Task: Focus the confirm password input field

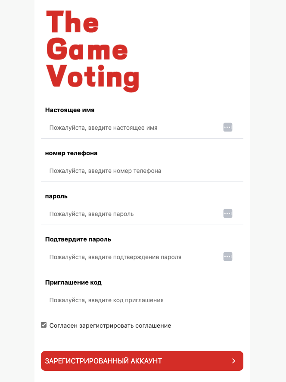Action: click(x=134, y=257)
